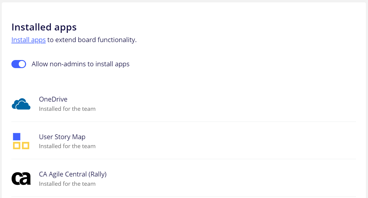Click the 'to extend board functionality' text
The width and height of the screenshot is (368, 198).
point(92,40)
